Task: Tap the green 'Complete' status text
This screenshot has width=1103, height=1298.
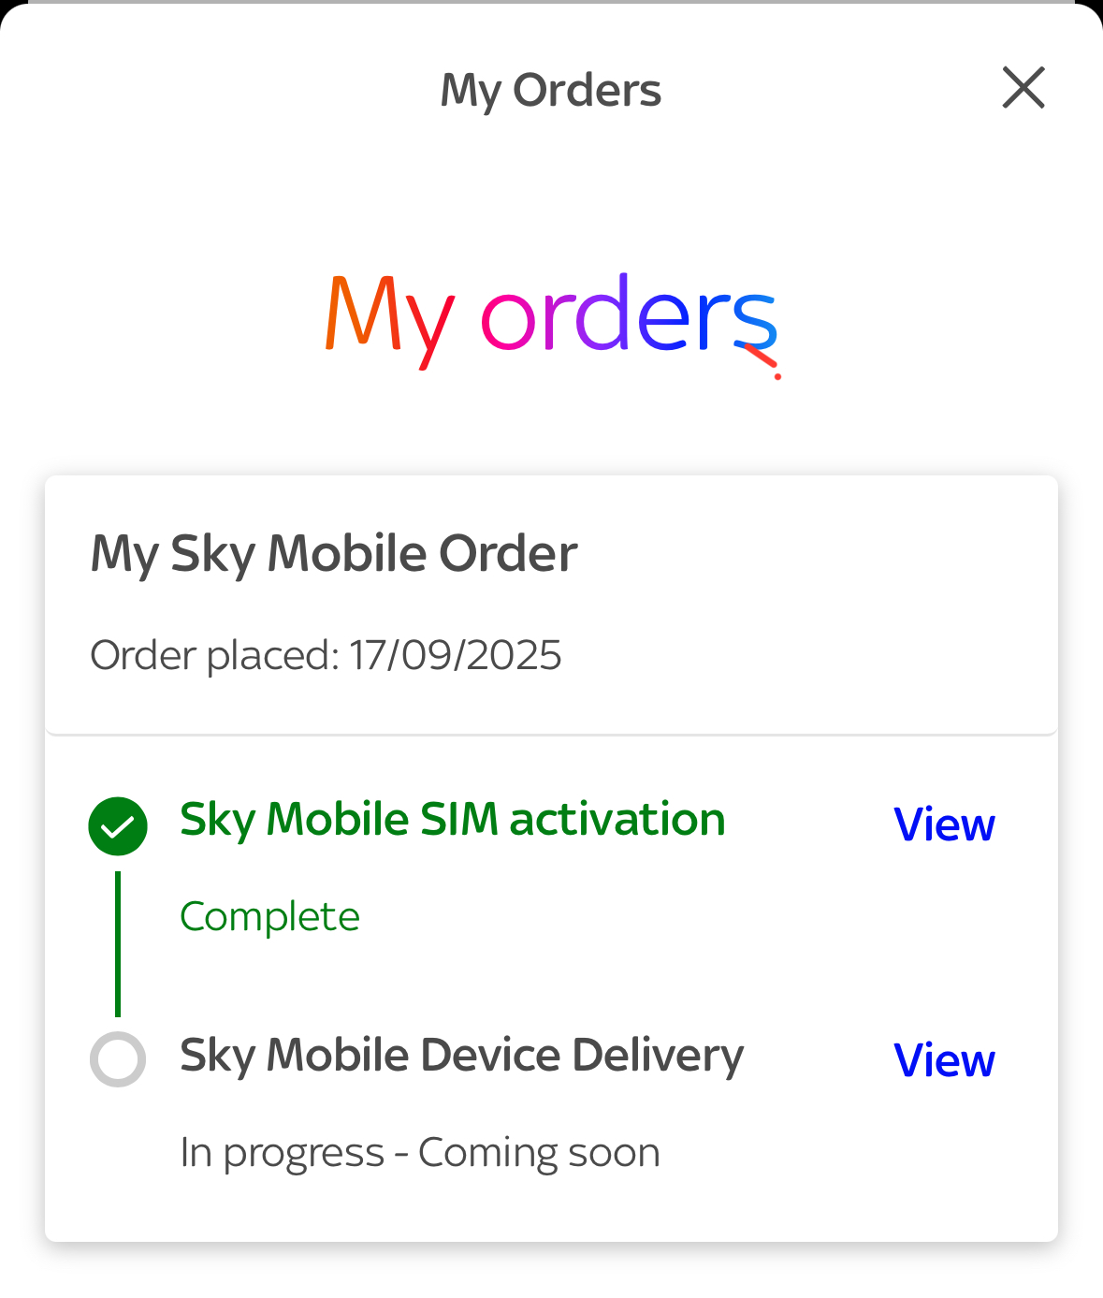Action: (x=269, y=916)
